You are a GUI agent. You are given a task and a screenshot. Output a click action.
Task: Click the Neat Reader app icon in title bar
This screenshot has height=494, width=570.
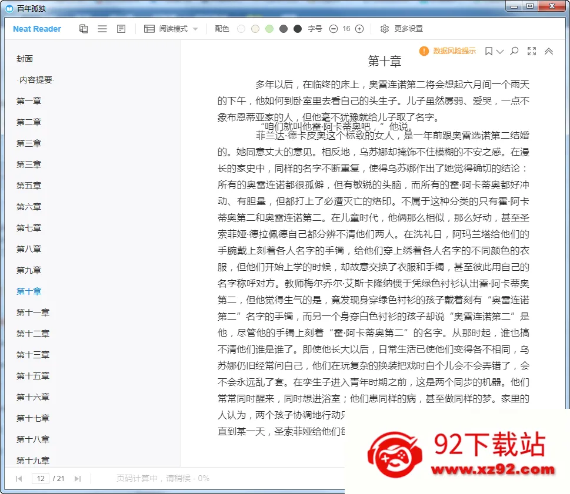click(9, 8)
